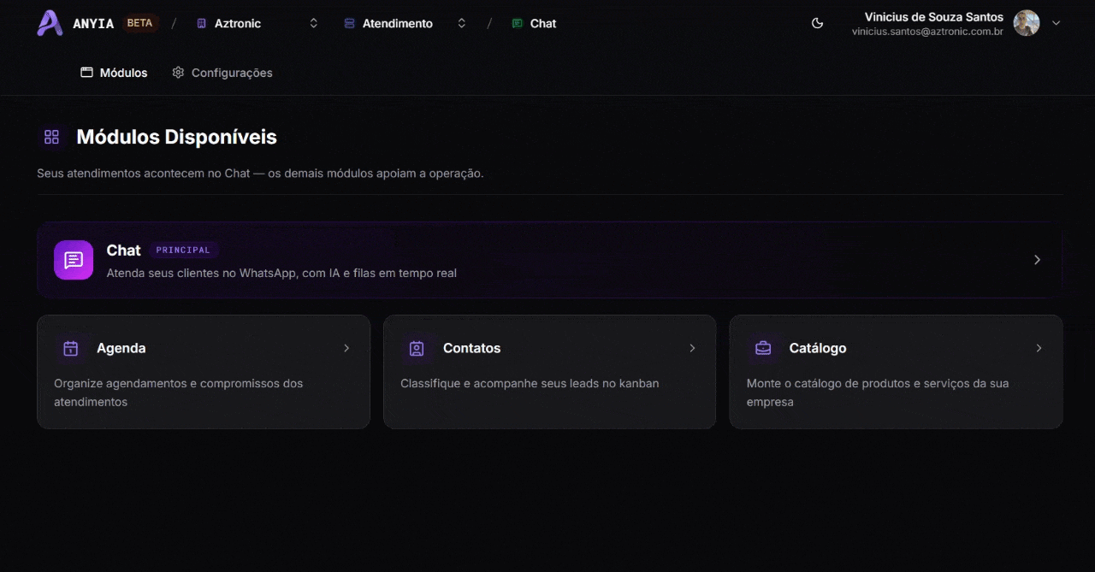Click the Módulos Disponíveis grid icon
This screenshot has height=572, width=1095.
51,137
